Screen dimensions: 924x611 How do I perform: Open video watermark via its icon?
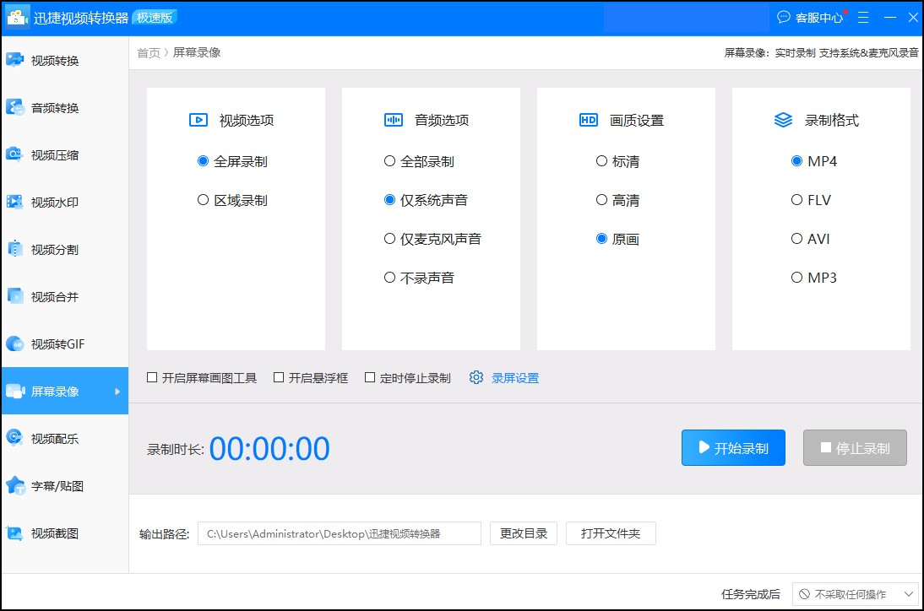click(x=14, y=202)
